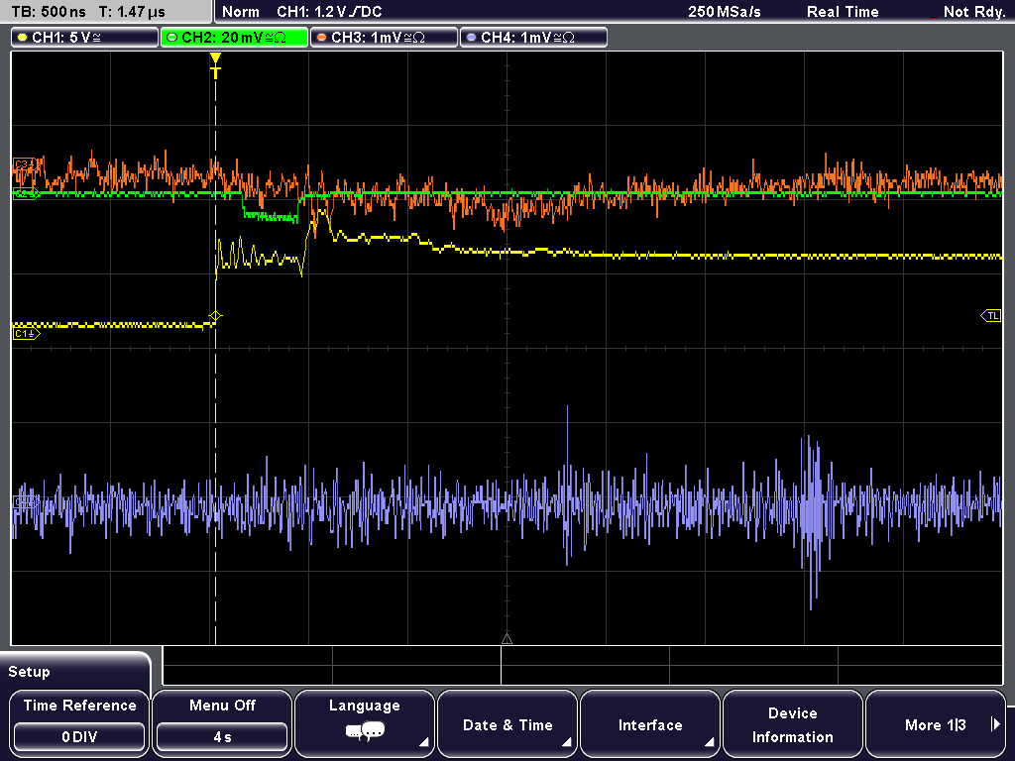Click the T: 1.47 µs trigger offset readout
This screenshot has height=761, width=1015.
pyautogui.click(x=132, y=12)
